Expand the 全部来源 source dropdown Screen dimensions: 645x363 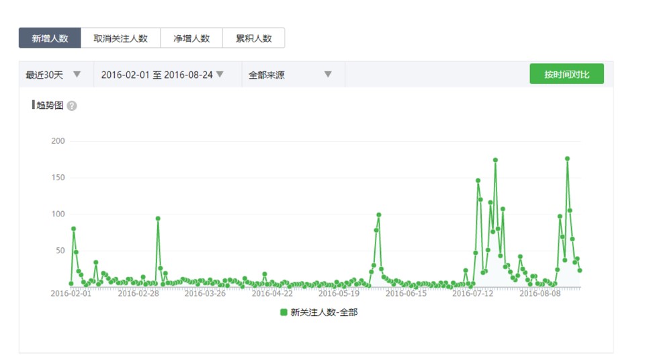[267, 75]
